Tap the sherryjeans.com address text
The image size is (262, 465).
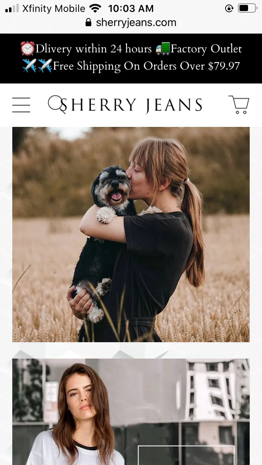tap(136, 23)
